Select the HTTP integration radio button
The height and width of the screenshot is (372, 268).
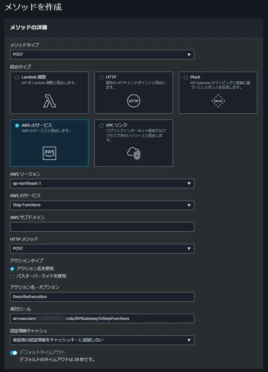click(x=102, y=78)
